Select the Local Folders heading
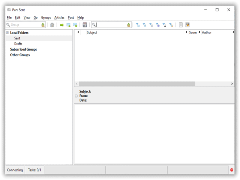 (x=19, y=33)
